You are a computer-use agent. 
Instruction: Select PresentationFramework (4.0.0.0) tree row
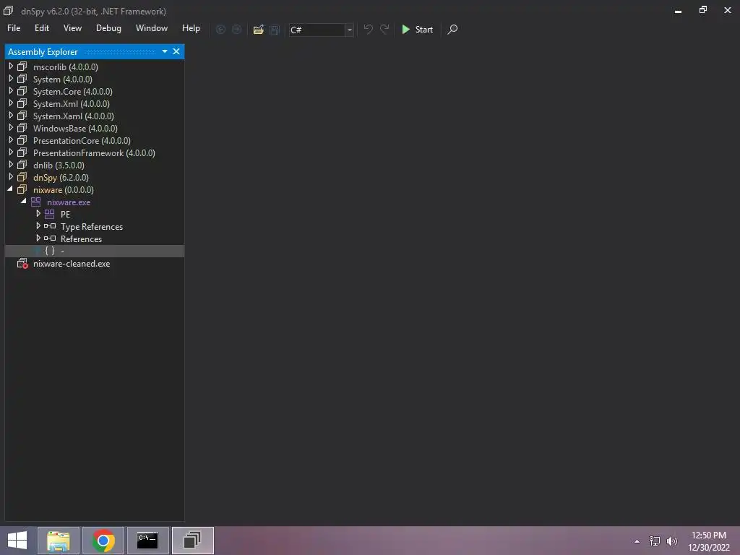tap(95, 153)
